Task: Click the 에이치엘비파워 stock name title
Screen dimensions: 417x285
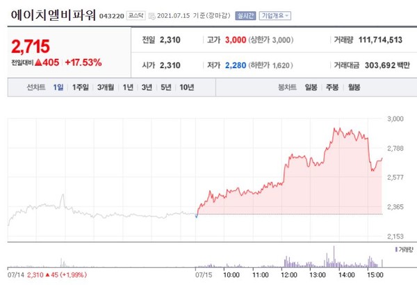Action: coord(52,13)
